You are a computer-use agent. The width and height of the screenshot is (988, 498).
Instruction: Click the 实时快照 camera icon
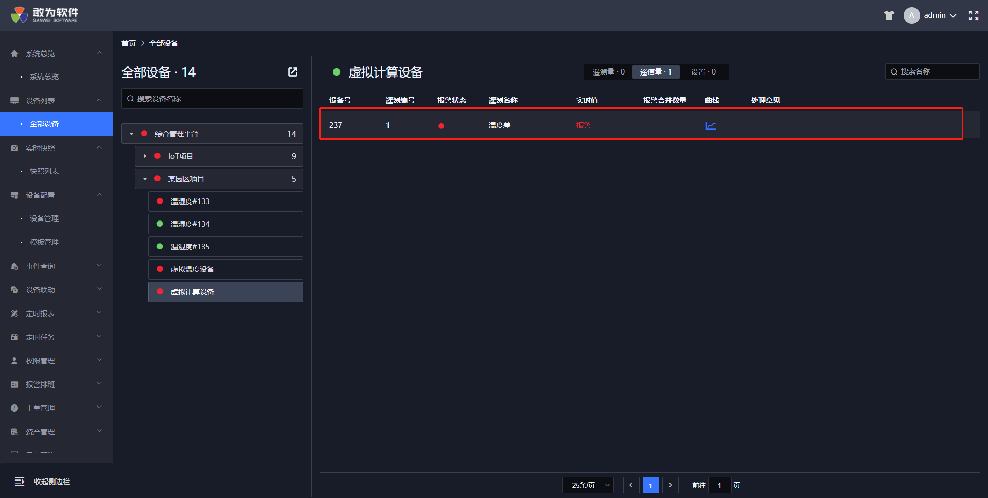pos(14,148)
